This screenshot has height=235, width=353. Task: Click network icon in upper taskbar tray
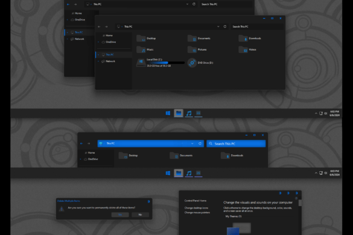(x=321, y=113)
